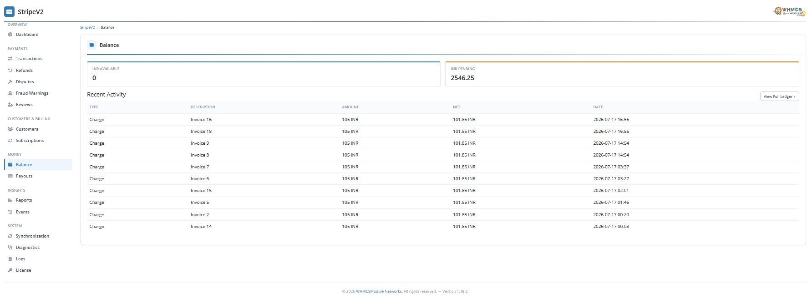Click the Invoice 16 description cell
The height and width of the screenshot is (299, 807).
click(201, 120)
